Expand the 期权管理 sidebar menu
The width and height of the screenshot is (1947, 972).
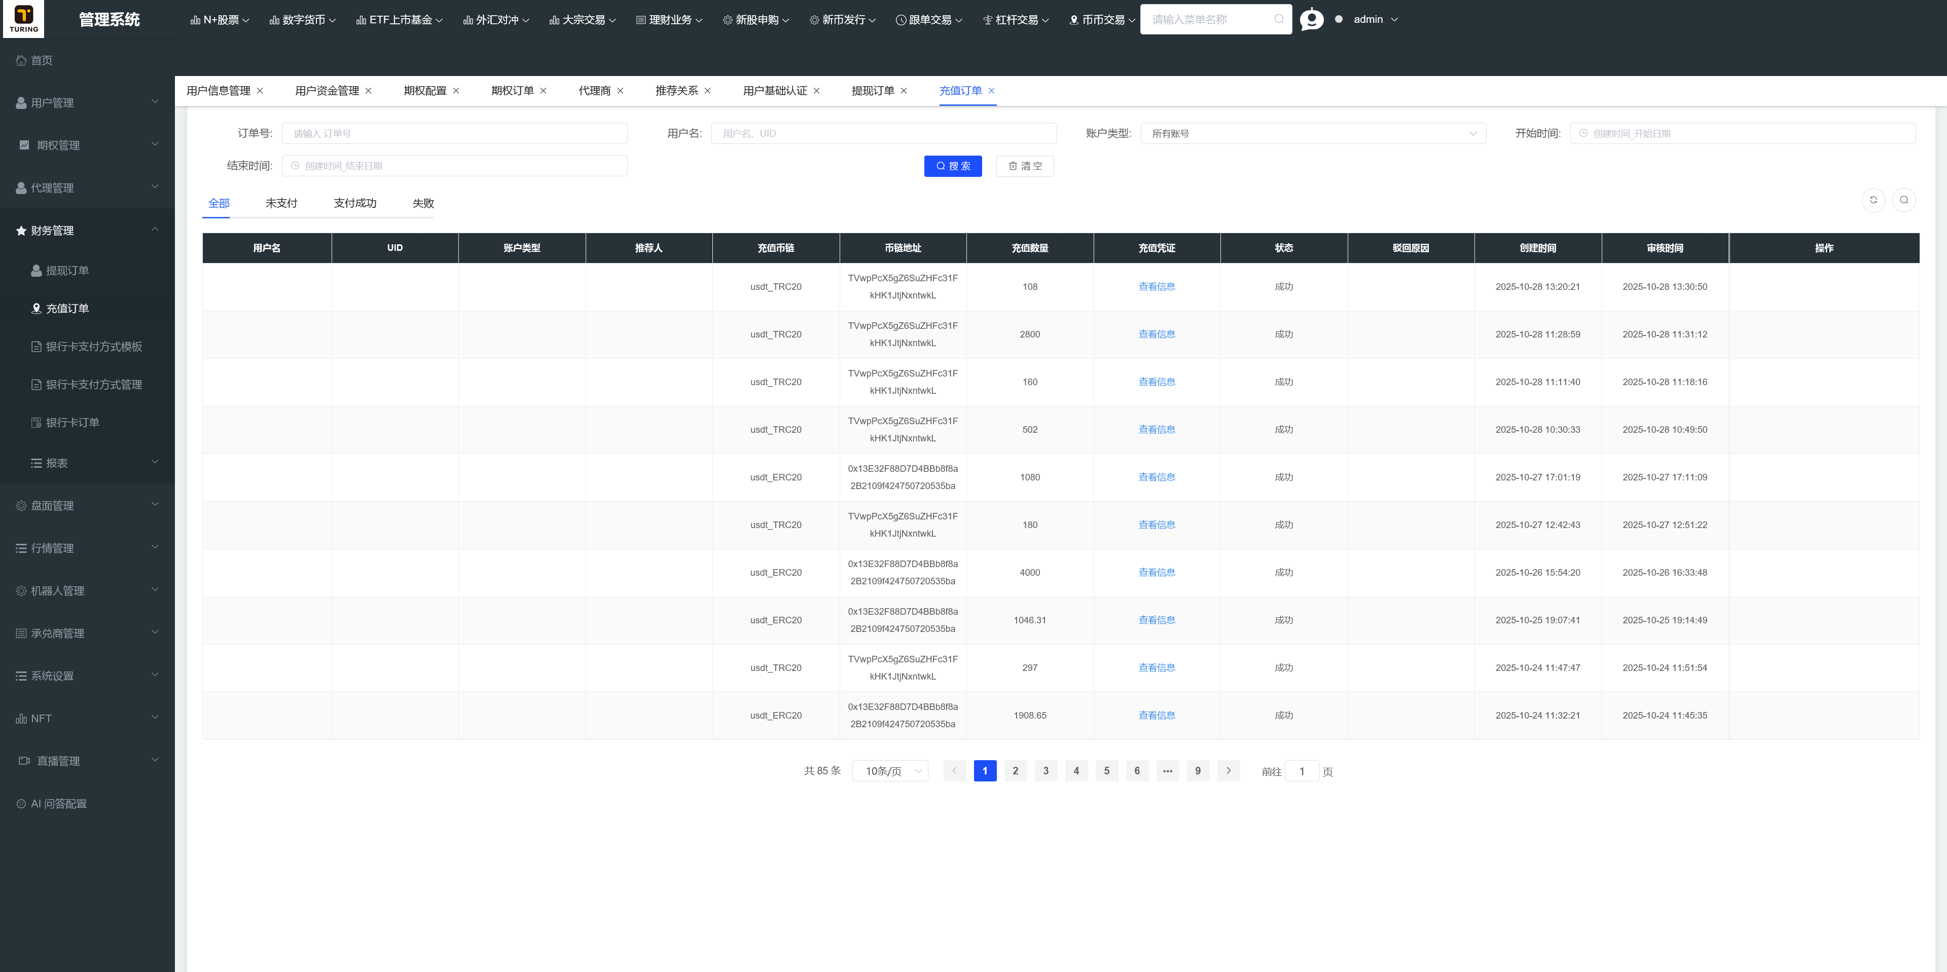[x=87, y=145]
